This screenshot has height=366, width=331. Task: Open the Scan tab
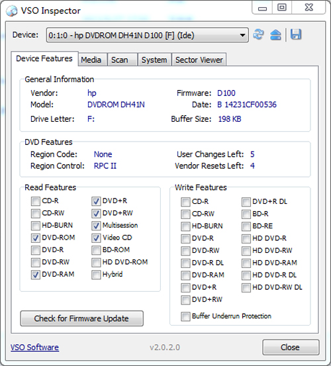tap(120, 60)
